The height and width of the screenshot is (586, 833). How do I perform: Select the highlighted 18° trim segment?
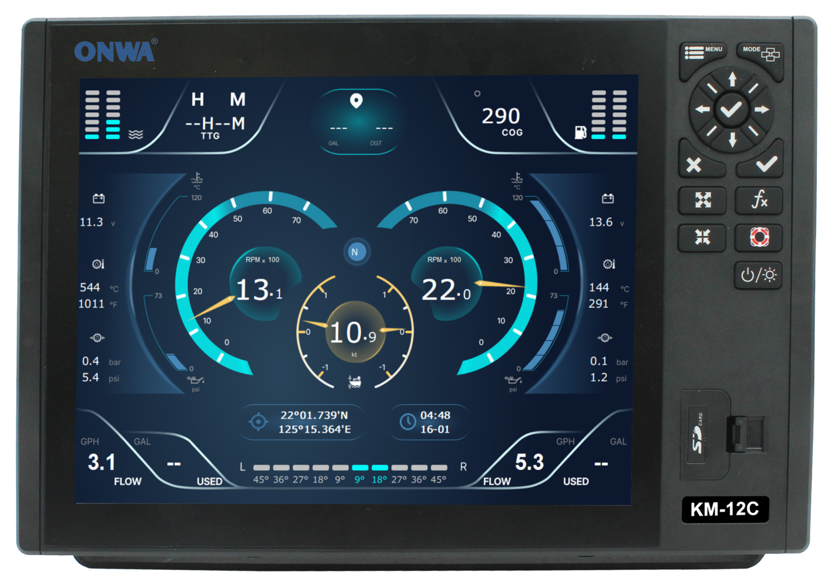click(x=380, y=467)
